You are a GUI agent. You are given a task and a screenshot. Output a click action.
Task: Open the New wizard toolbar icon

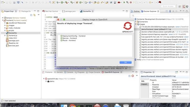2,2
